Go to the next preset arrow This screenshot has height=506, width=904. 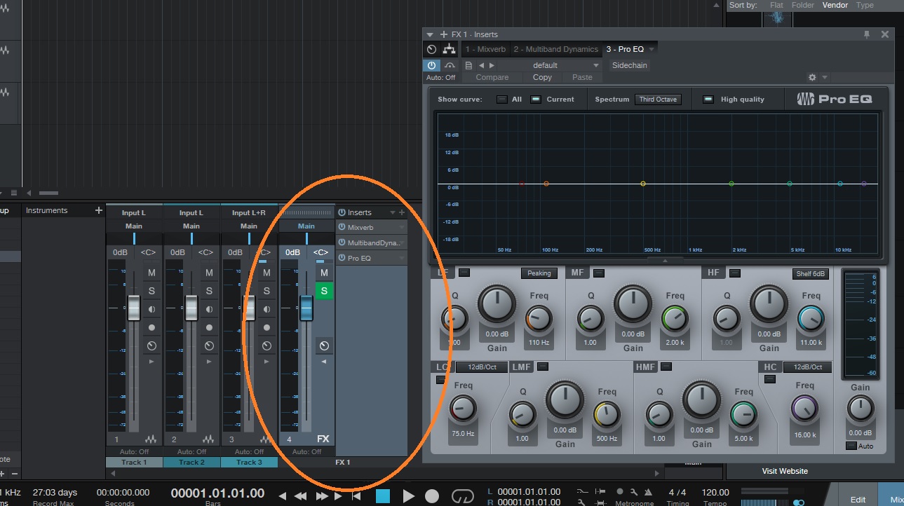pyautogui.click(x=492, y=65)
